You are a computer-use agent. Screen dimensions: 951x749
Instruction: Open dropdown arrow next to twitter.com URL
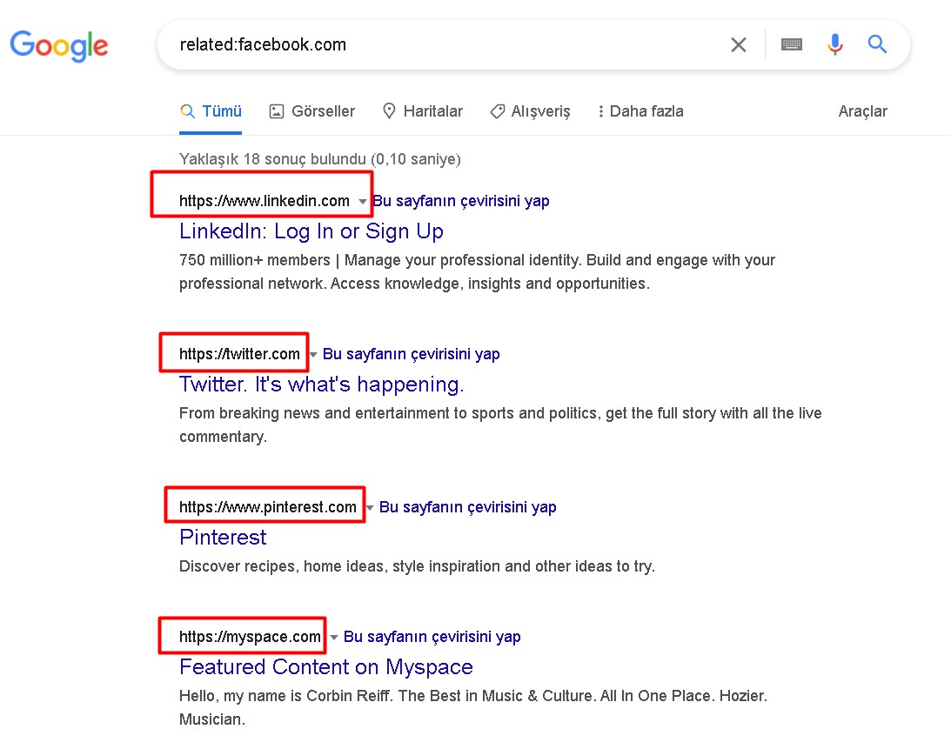[313, 355]
